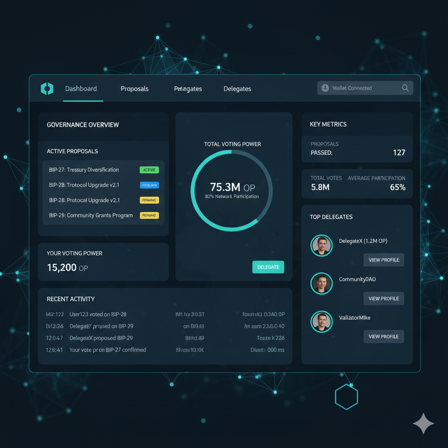Screen dimensions: 448x448
Task: Select DelegateX's profile avatar
Action: pos(322,245)
